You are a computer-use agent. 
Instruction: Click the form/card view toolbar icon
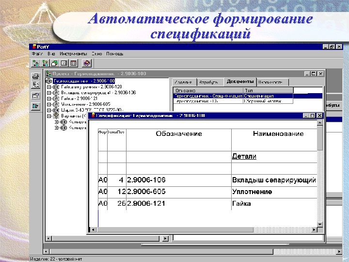click(x=64, y=63)
